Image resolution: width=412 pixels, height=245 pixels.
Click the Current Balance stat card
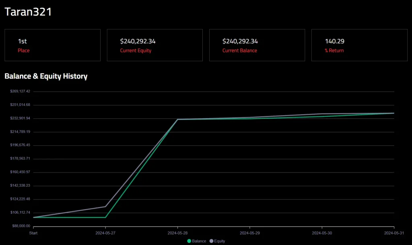tap(257, 45)
